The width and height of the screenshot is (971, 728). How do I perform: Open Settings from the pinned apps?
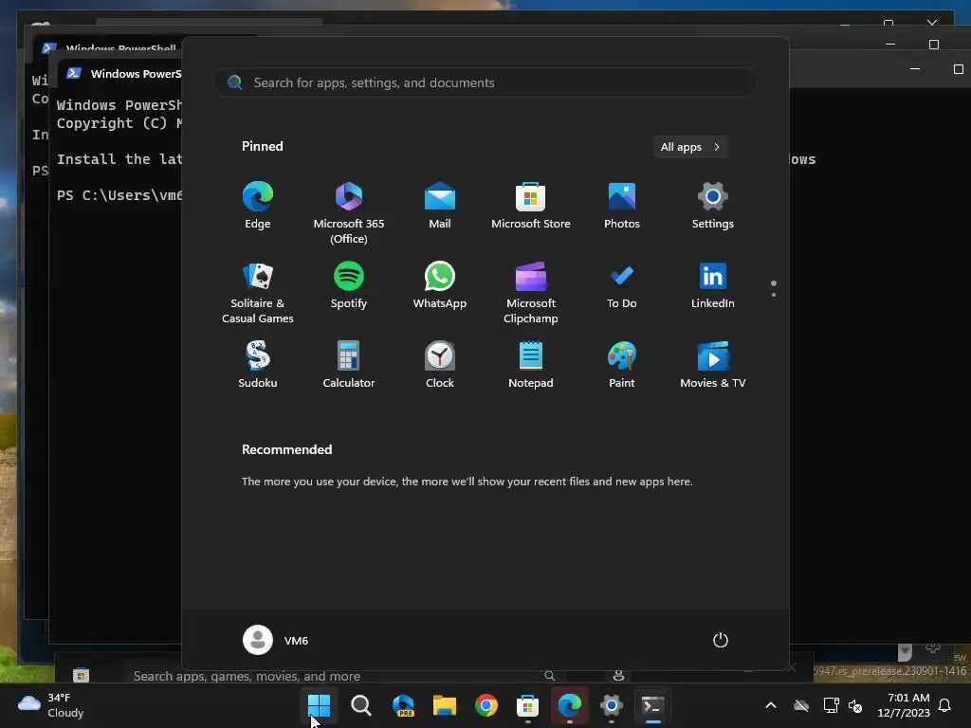tap(713, 207)
